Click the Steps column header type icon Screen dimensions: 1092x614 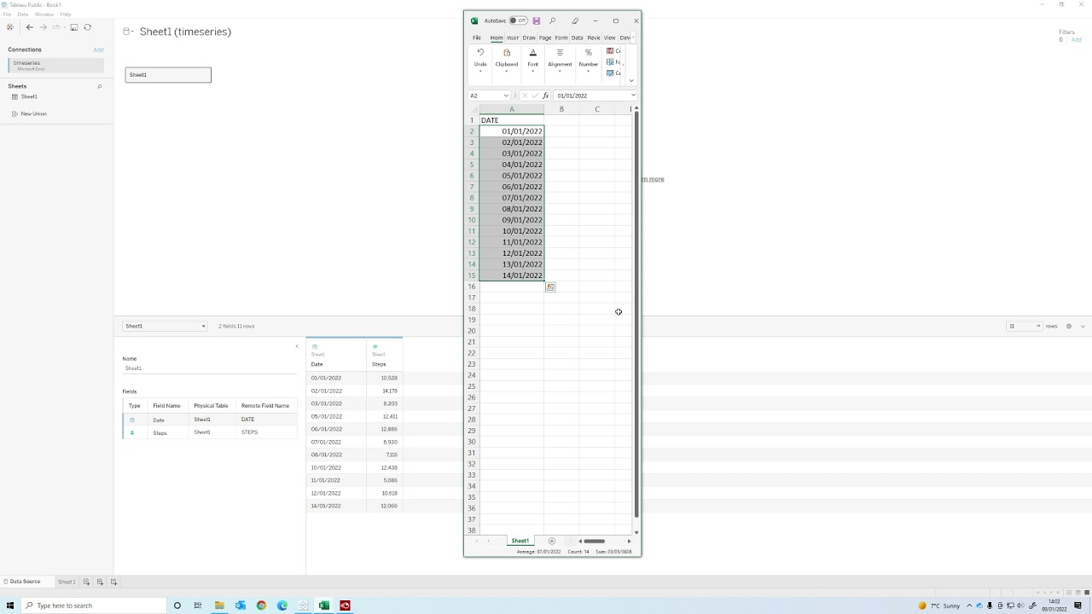pos(375,347)
